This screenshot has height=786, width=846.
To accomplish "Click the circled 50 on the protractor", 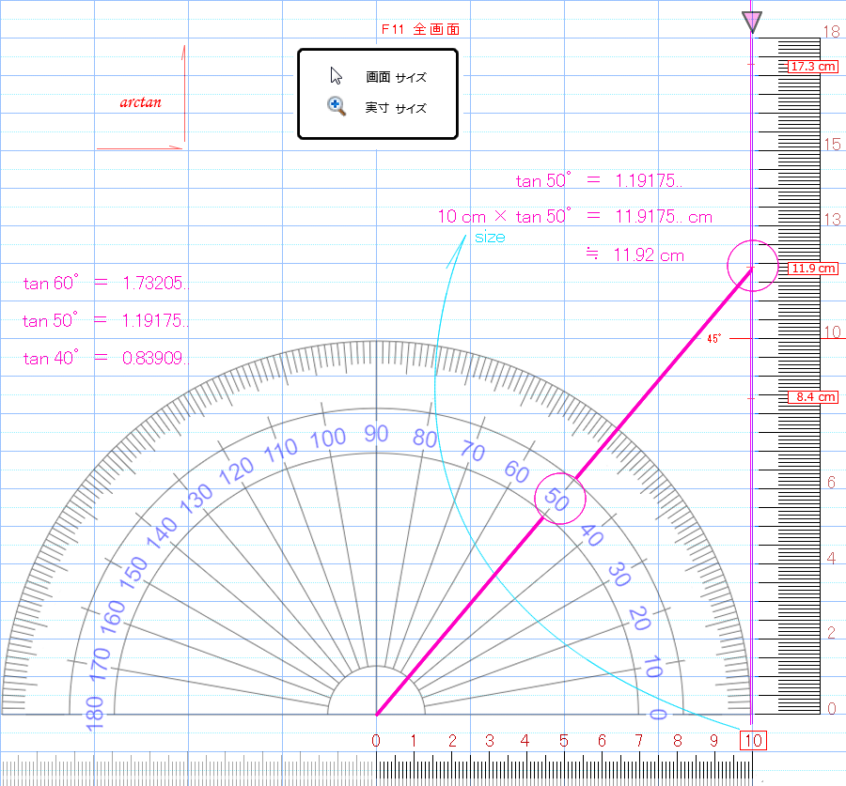I will 559,500.
